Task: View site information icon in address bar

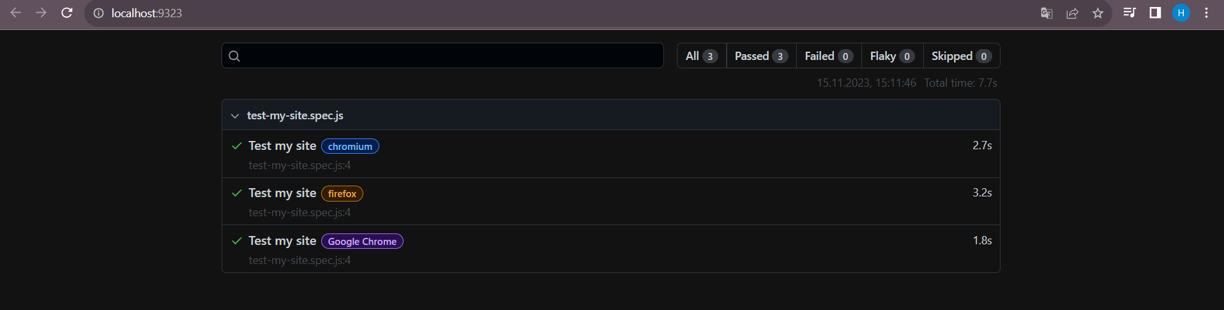Action: coord(98,13)
